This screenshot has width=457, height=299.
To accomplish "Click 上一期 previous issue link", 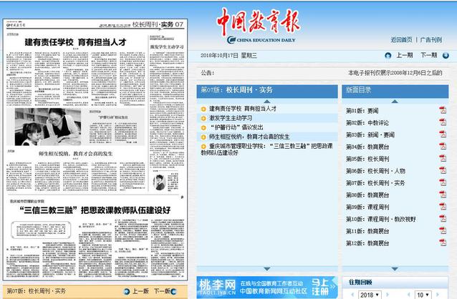I will 405,55.
